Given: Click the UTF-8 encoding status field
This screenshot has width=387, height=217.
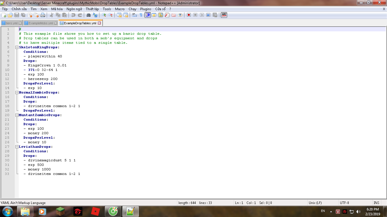Looking at the screenshot, I should [345, 203].
